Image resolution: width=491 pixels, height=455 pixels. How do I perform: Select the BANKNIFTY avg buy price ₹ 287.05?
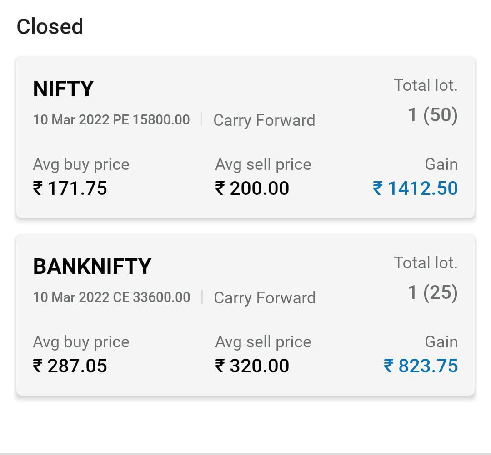(70, 366)
